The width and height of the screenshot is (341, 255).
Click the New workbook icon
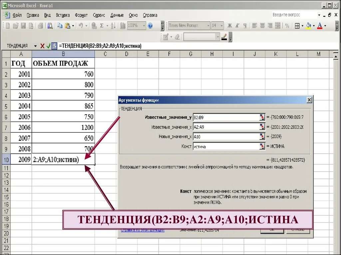[8, 26]
